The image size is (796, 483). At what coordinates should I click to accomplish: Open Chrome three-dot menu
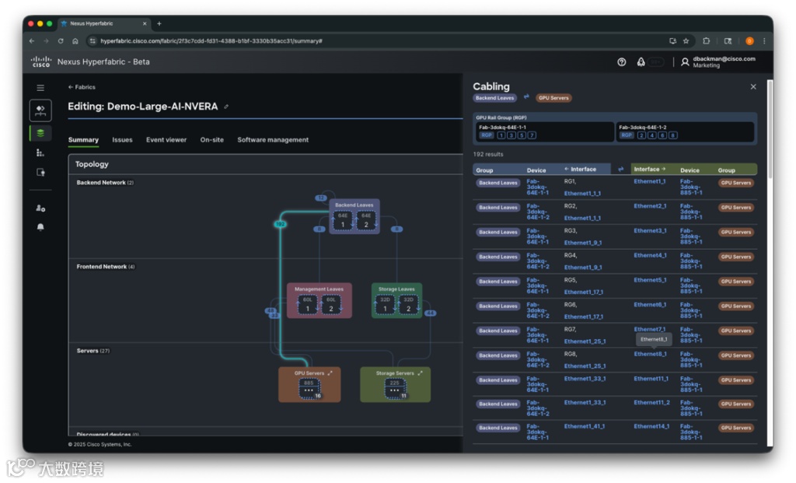click(x=764, y=41)
